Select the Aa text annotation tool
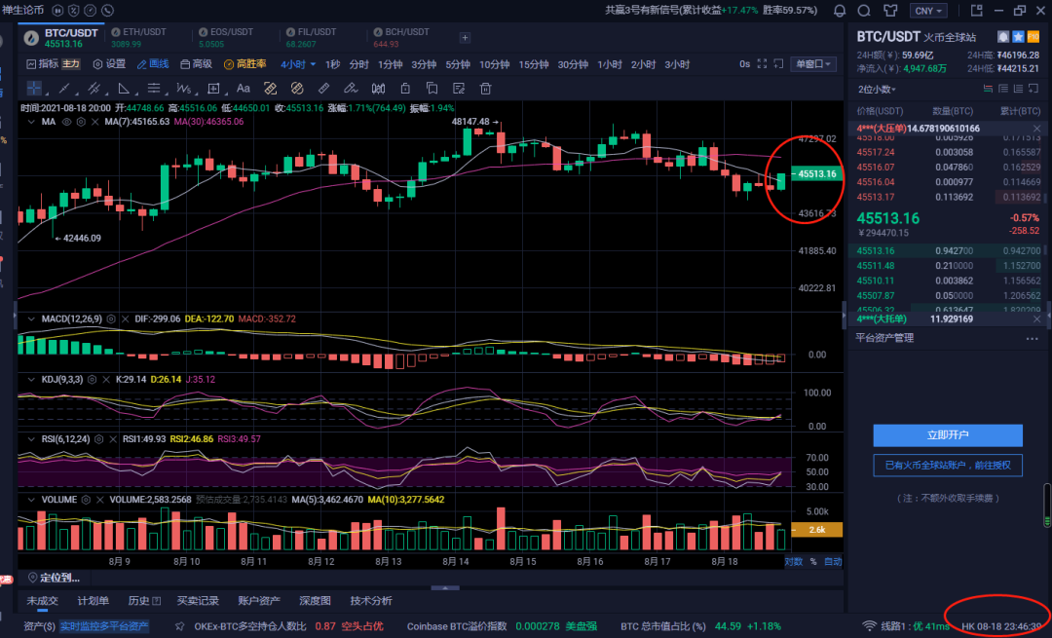 click(244, 89)
